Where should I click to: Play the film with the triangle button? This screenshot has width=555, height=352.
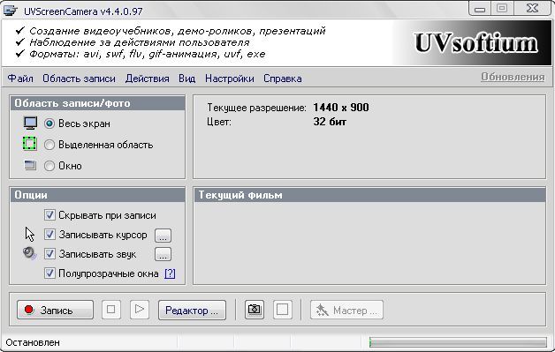point(140,310)
